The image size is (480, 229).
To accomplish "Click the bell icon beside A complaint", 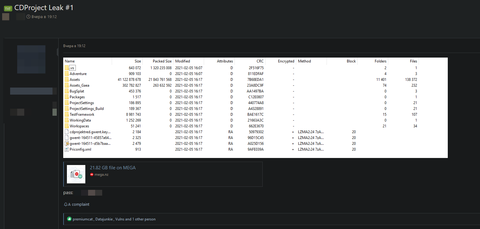I will click(66, 205).
